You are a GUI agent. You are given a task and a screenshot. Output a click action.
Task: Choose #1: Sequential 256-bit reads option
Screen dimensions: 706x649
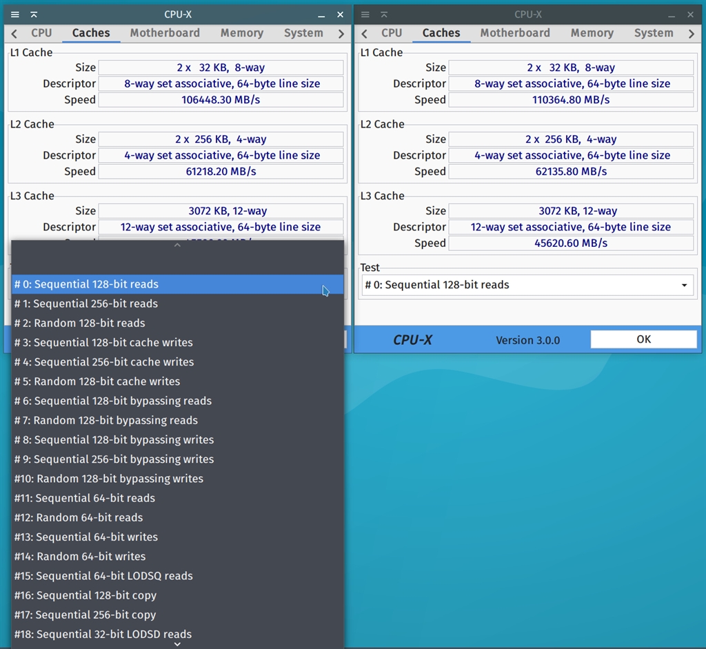[x=177, y=303]
